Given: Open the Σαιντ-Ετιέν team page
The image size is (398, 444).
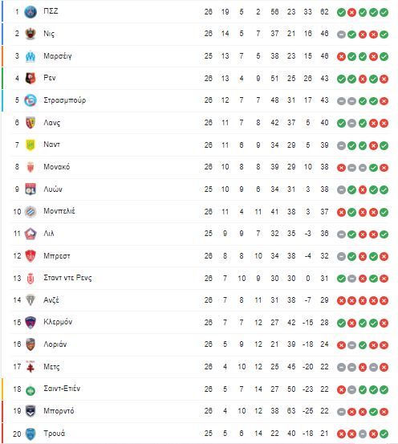Looking at the screenshot, I should tap(62, 389).
